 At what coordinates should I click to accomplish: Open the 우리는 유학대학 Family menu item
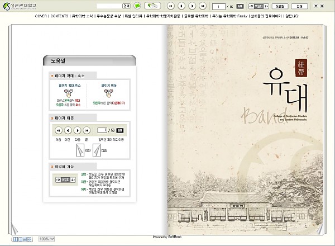(229, 16)
